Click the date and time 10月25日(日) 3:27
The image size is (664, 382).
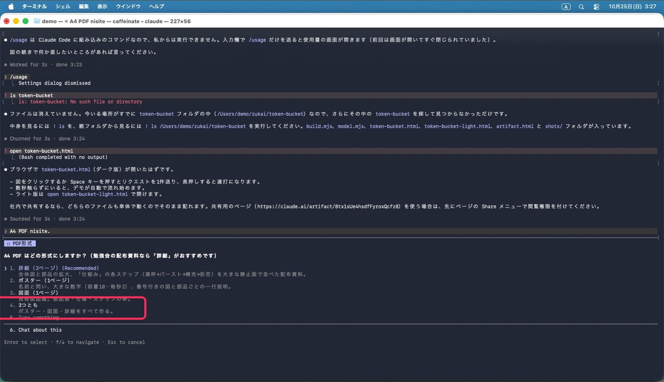click(x=632, y=7)
